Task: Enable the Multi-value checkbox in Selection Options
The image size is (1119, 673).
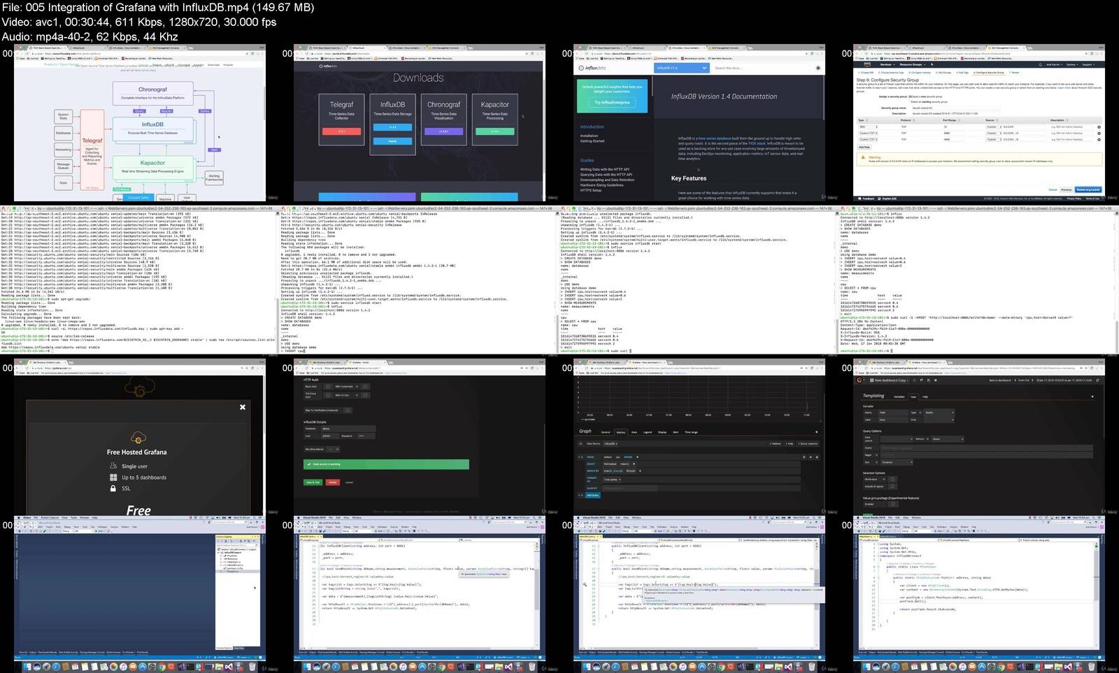Action: pos(892,479)
